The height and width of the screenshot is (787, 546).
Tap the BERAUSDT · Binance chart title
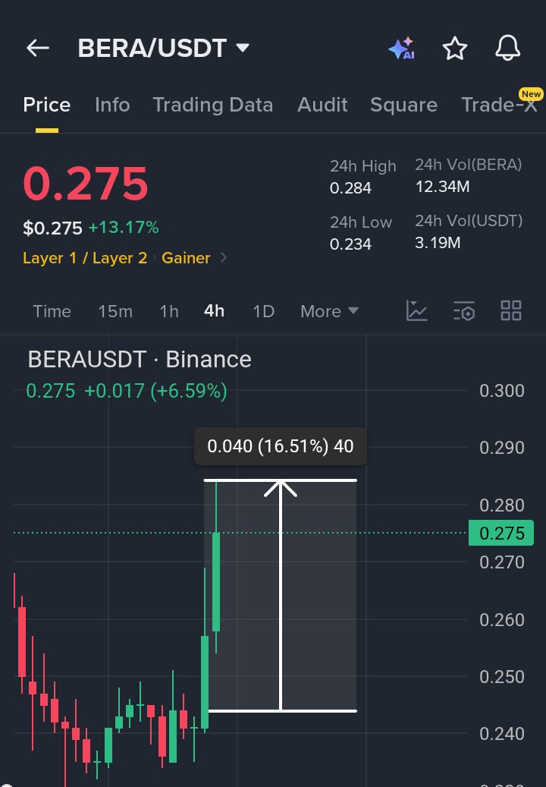[x=140, y=360]
